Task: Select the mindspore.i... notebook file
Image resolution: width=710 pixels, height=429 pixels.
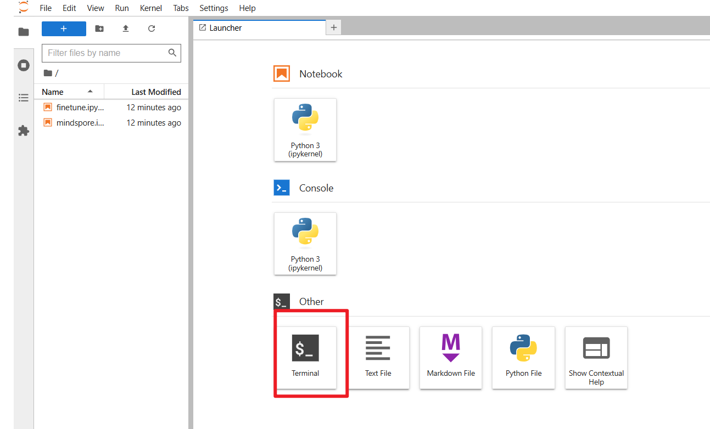Action: [x=111, y=123]
